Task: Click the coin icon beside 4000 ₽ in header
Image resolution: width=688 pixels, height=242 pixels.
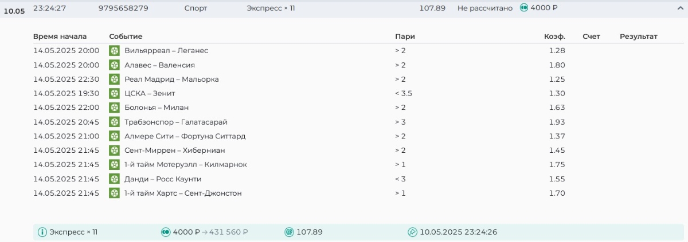Action: click(x=523, y=8)
